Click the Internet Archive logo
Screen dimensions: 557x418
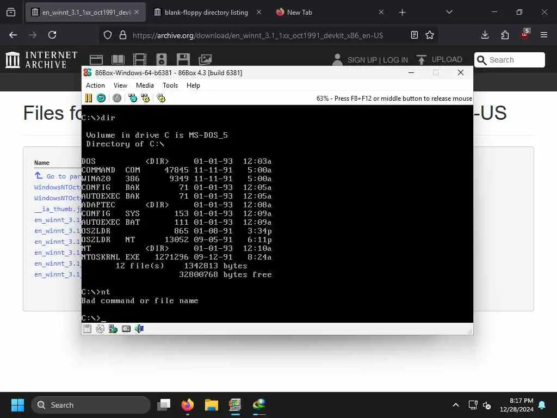point(41,60)
